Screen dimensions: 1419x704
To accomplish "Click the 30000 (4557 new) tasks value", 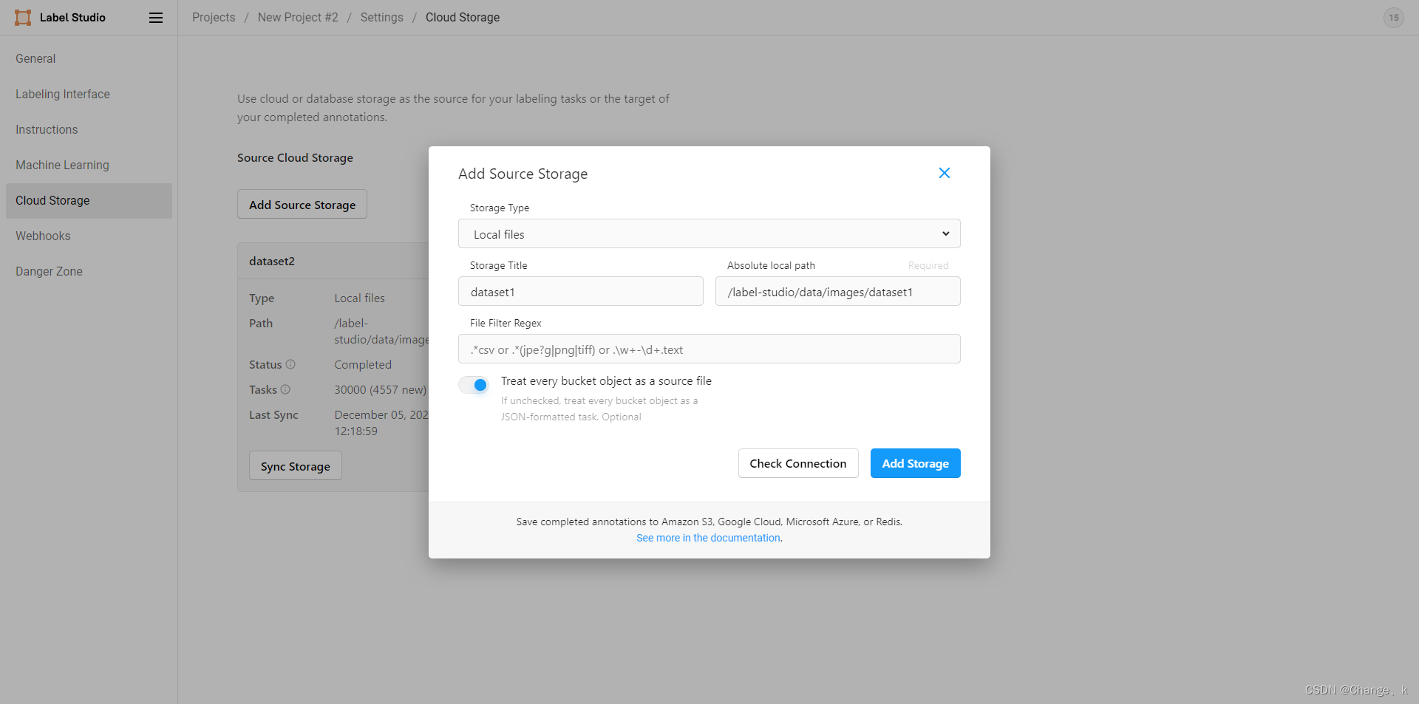I will [380, 390].
